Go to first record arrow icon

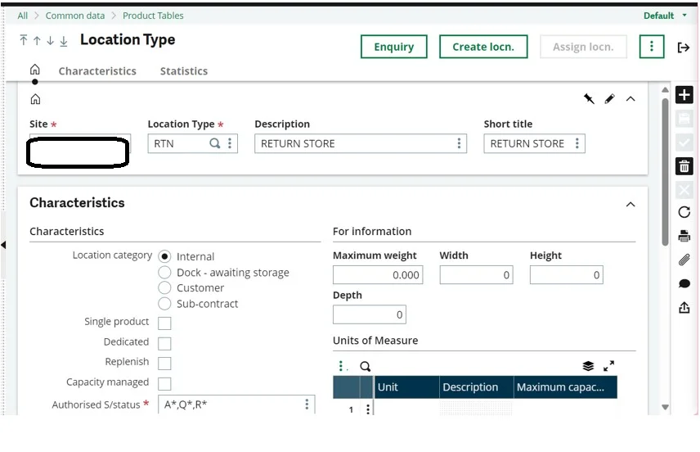point(24,41)
